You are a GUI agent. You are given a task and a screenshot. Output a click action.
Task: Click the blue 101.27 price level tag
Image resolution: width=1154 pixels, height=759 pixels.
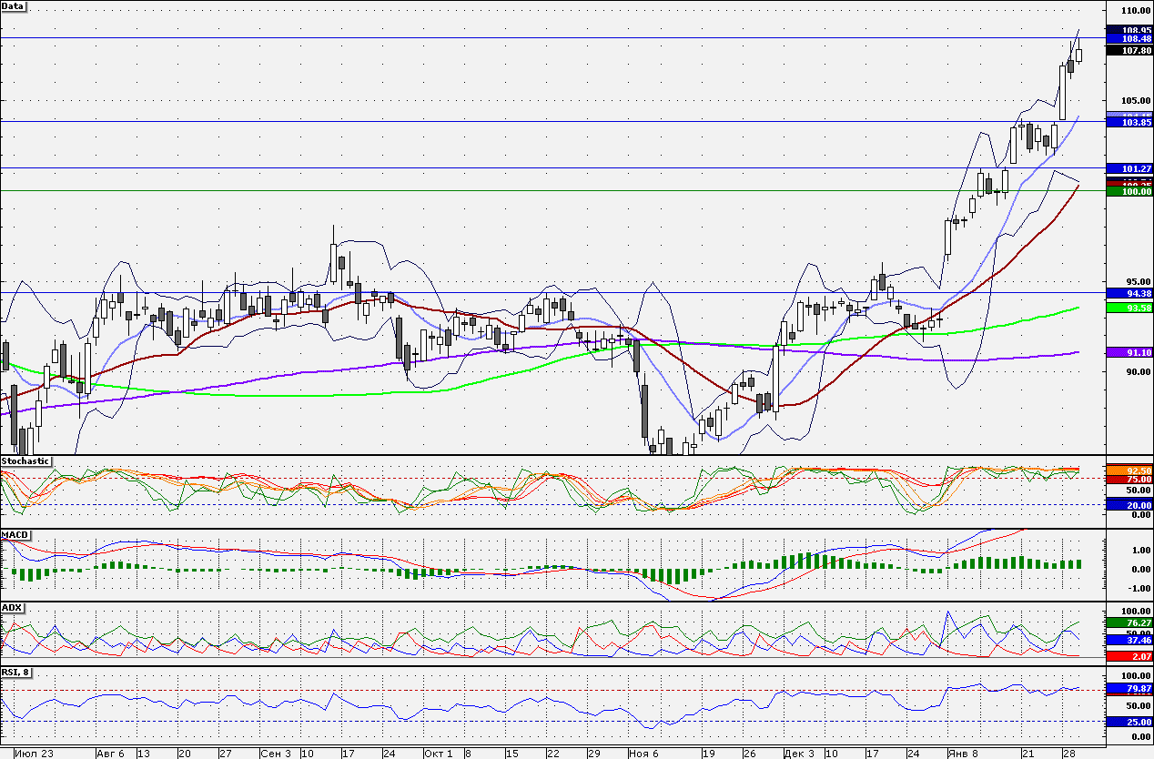click(x=1129, y=168)
